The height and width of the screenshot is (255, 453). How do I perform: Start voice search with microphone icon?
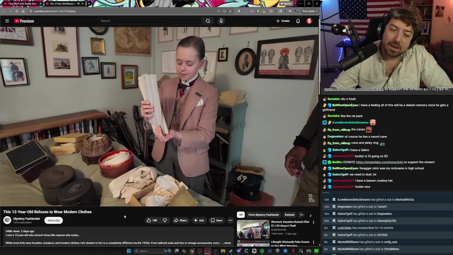221,21
